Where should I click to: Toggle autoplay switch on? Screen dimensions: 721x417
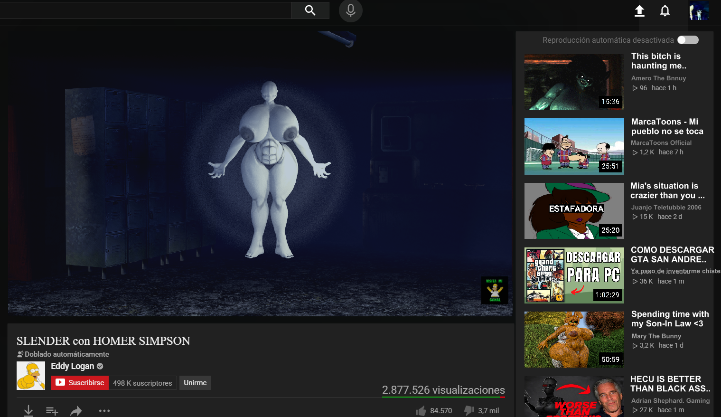(688, 40)
